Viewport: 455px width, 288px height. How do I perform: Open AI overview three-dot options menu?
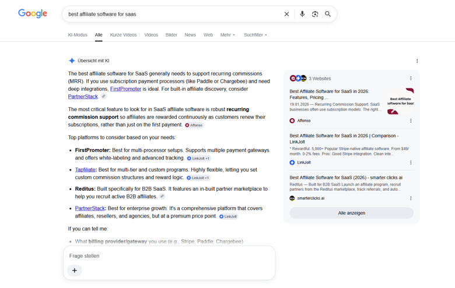[417, 61]
